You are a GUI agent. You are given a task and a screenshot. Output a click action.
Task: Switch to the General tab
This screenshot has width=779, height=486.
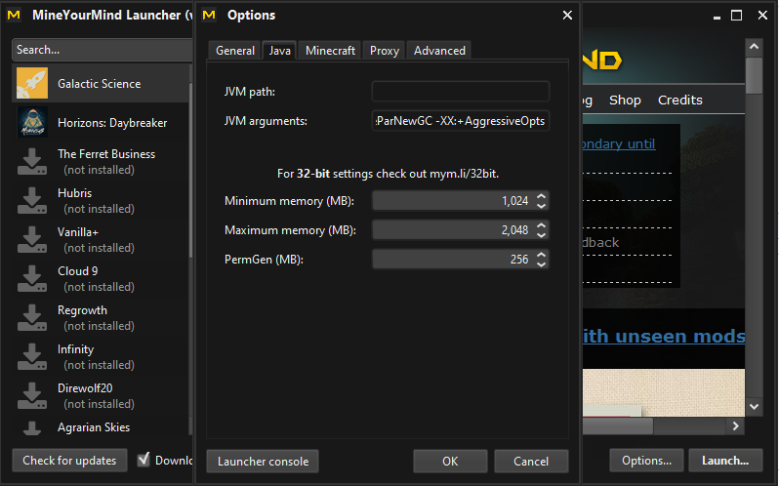[x=235, y=51]
